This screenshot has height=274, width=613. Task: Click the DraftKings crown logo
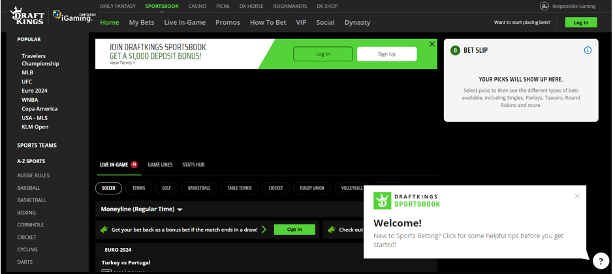(x=27, y=16)
